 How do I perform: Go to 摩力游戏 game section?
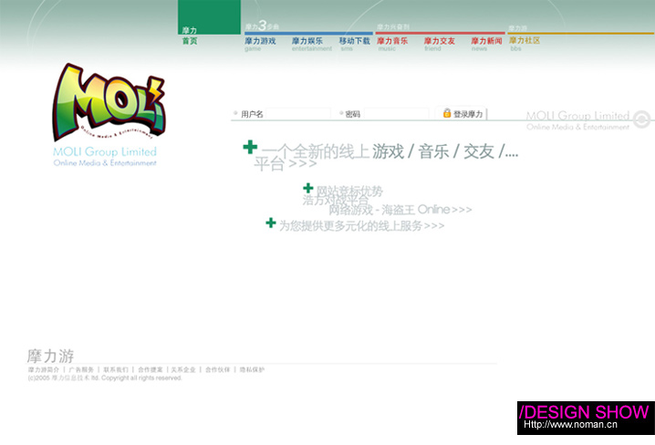click(x=260, y=41)
